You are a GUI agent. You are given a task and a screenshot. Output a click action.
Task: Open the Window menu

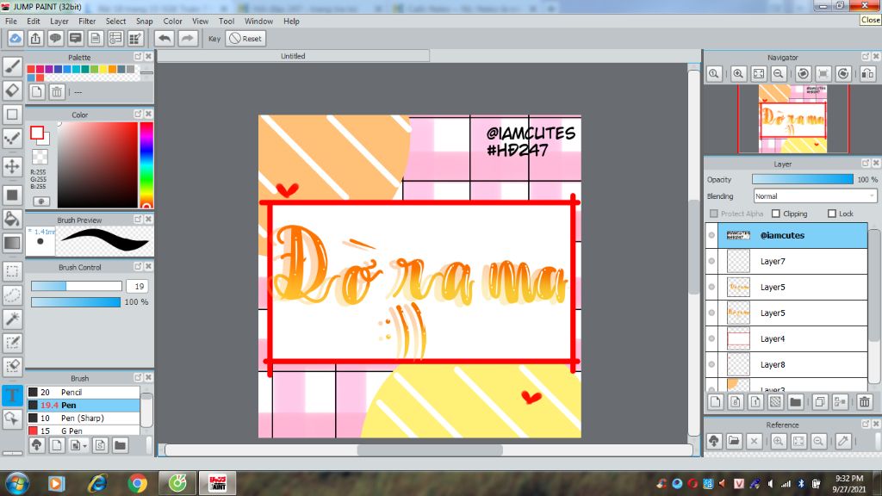258,22
